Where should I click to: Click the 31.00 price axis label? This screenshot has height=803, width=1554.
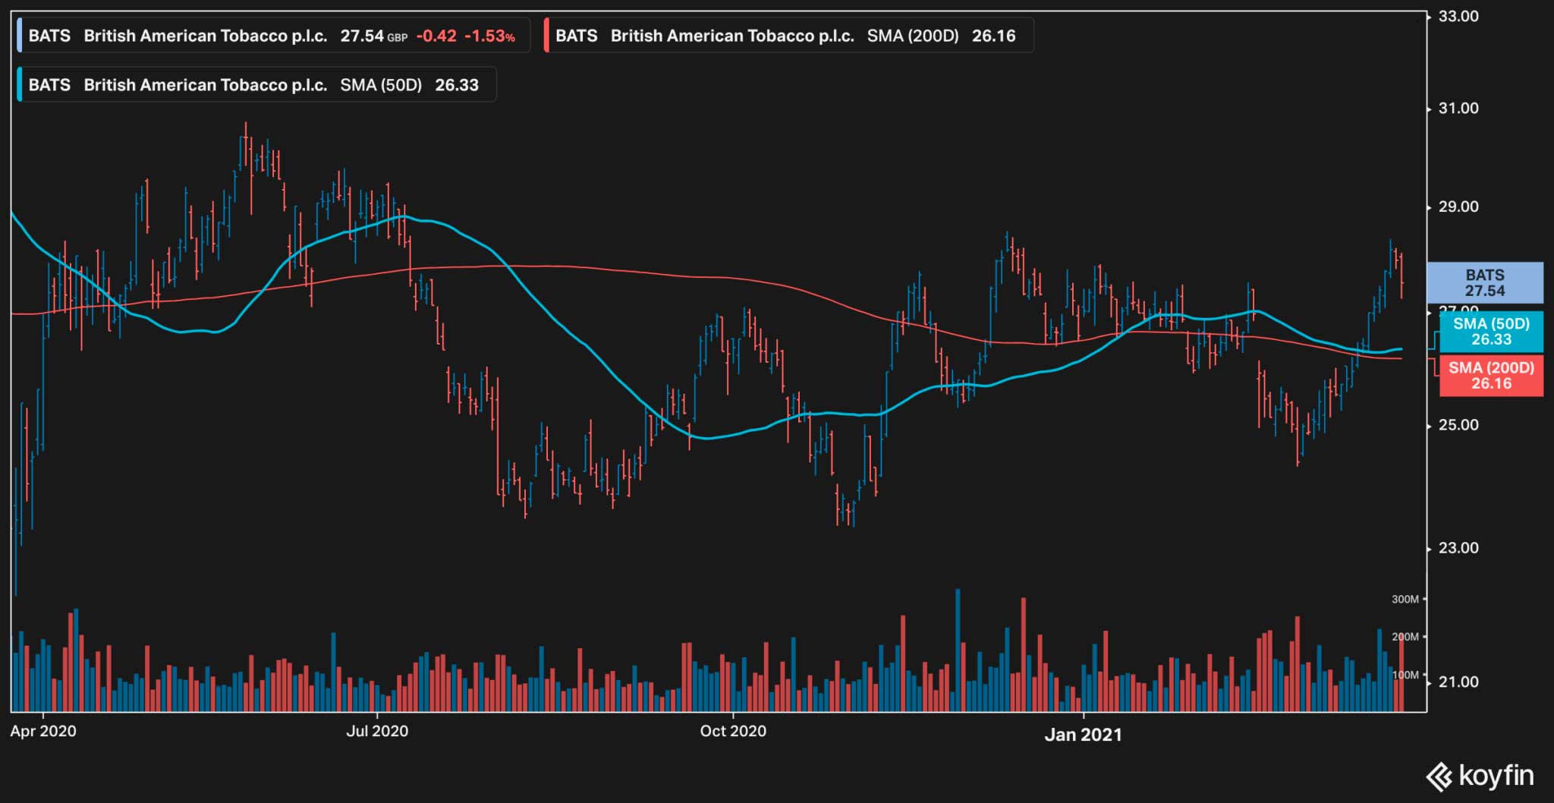(x=1458, y=108)
